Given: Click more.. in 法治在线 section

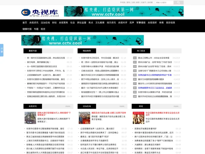Looking at the screenshot, I should 122,106.
